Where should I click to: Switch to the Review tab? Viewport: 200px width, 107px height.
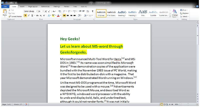pyautogui.click(x=66, y=6)
